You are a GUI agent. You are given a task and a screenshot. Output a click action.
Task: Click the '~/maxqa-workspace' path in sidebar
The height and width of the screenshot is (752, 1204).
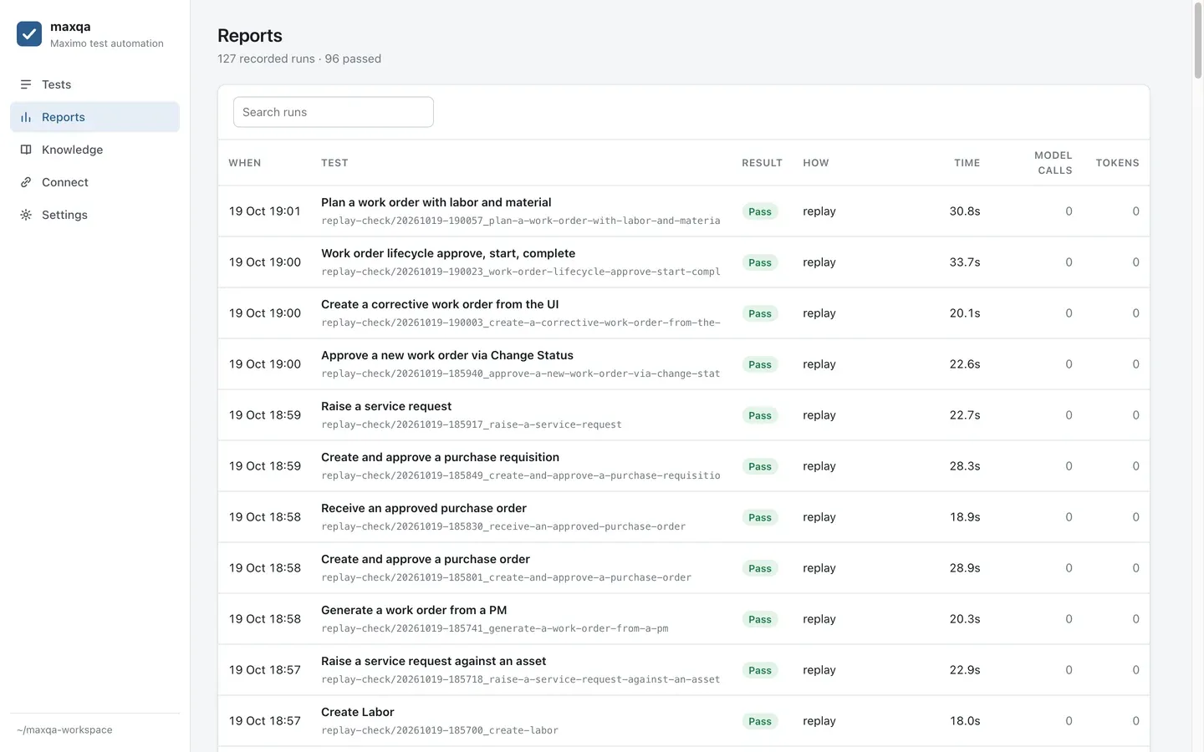(64, 729)
